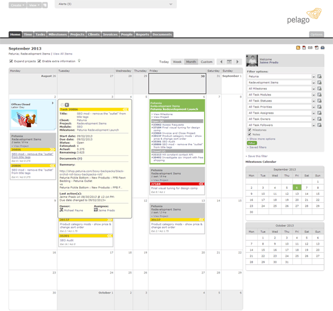The image size is (333, 311).
Task: Click the select icon beside All Task Assignees
Action: [x=319, y=113]
